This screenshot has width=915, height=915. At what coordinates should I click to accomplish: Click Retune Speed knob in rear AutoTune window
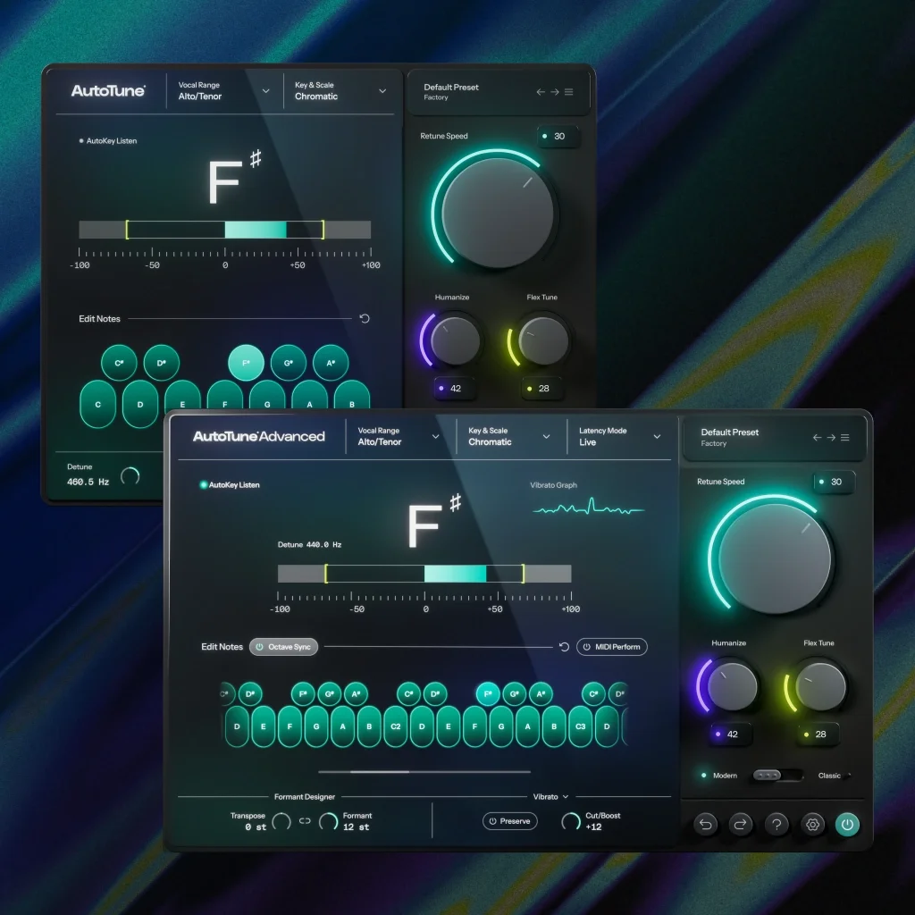click(x=497, y=213)
